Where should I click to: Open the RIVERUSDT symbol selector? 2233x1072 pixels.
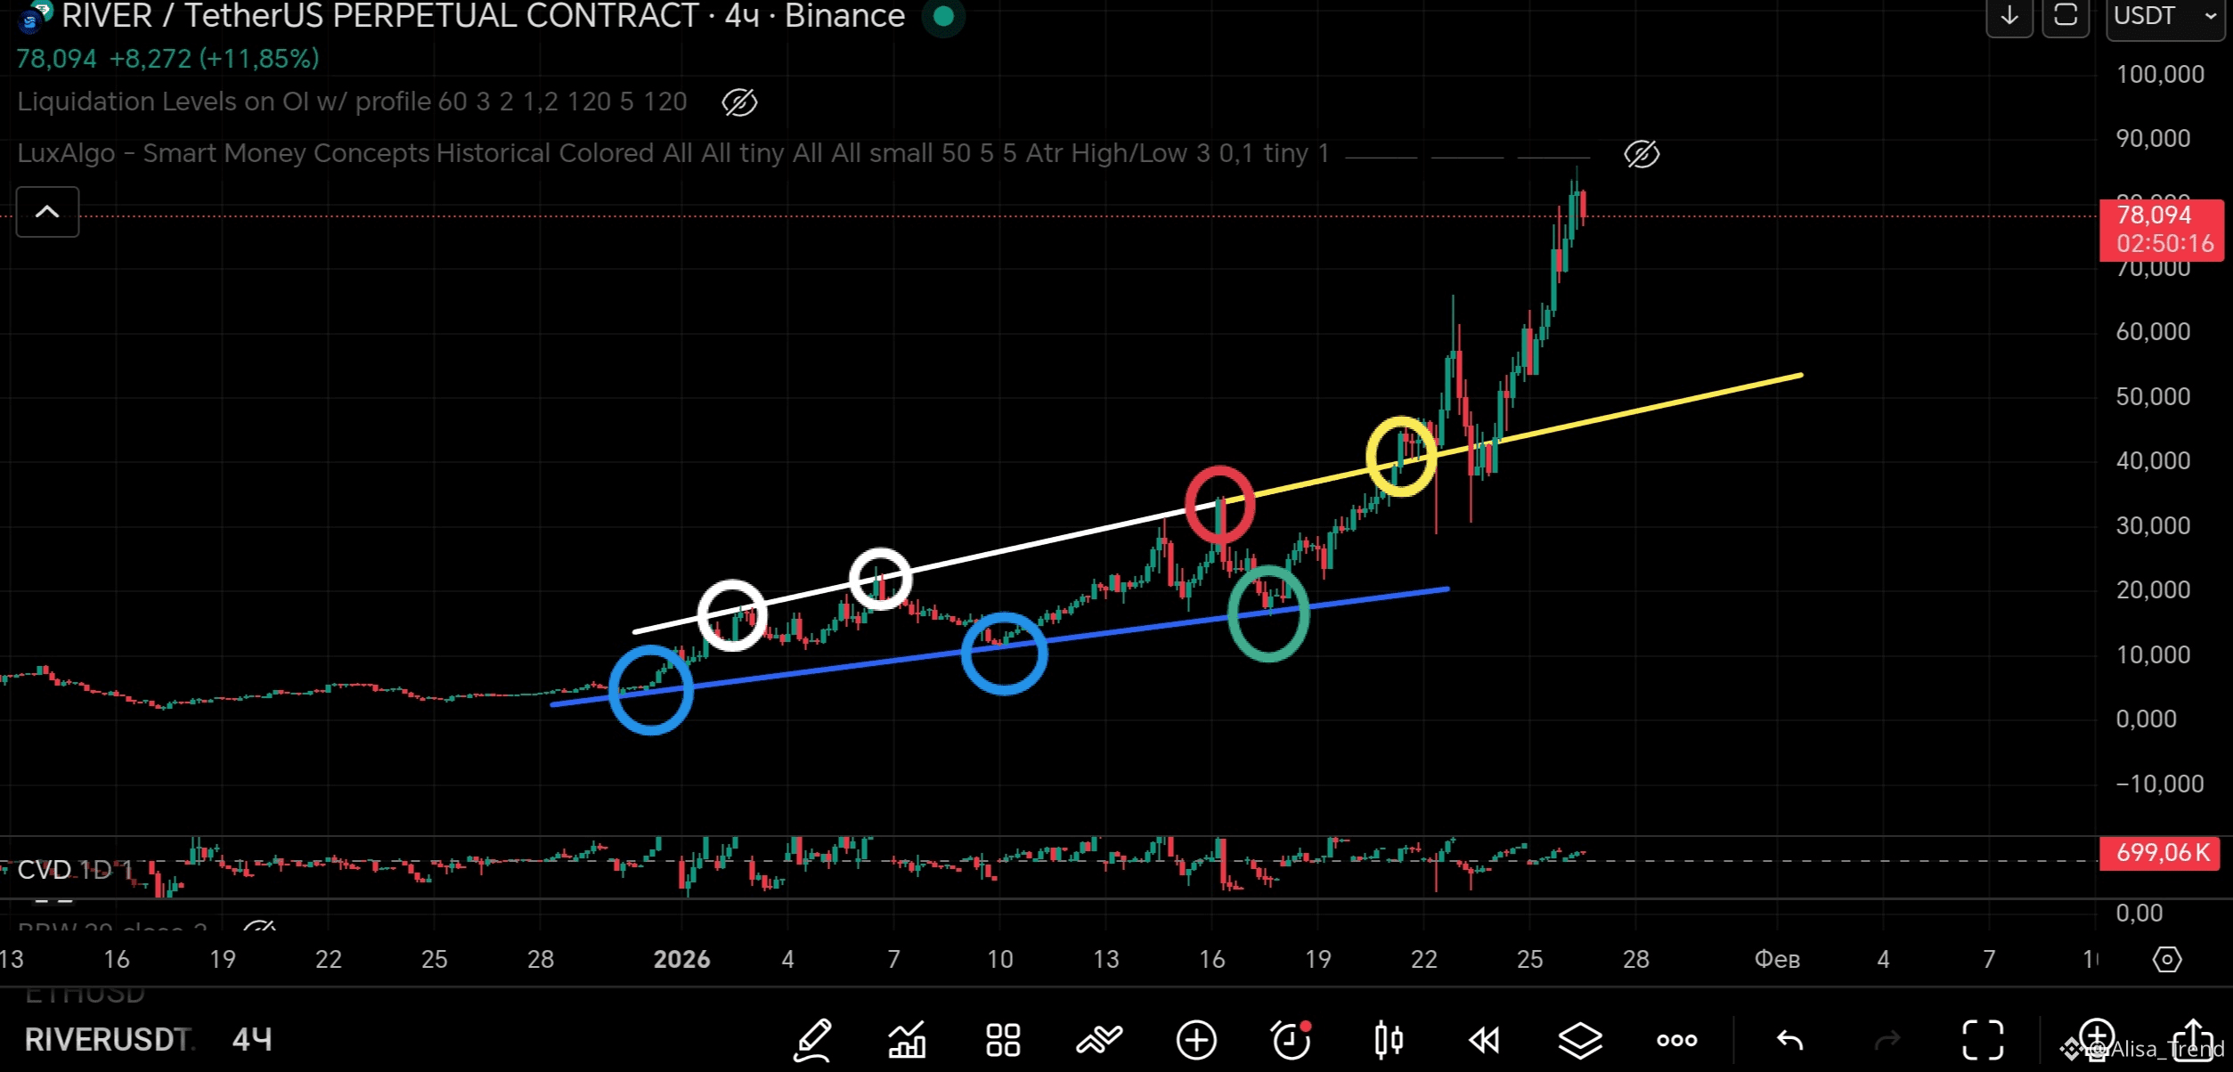pyautogui.click(x=107, y=1039)
